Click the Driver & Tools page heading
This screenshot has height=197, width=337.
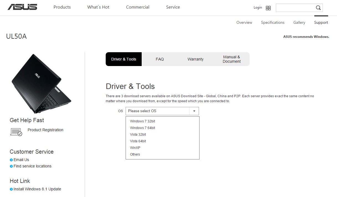(x=130, y=86)
